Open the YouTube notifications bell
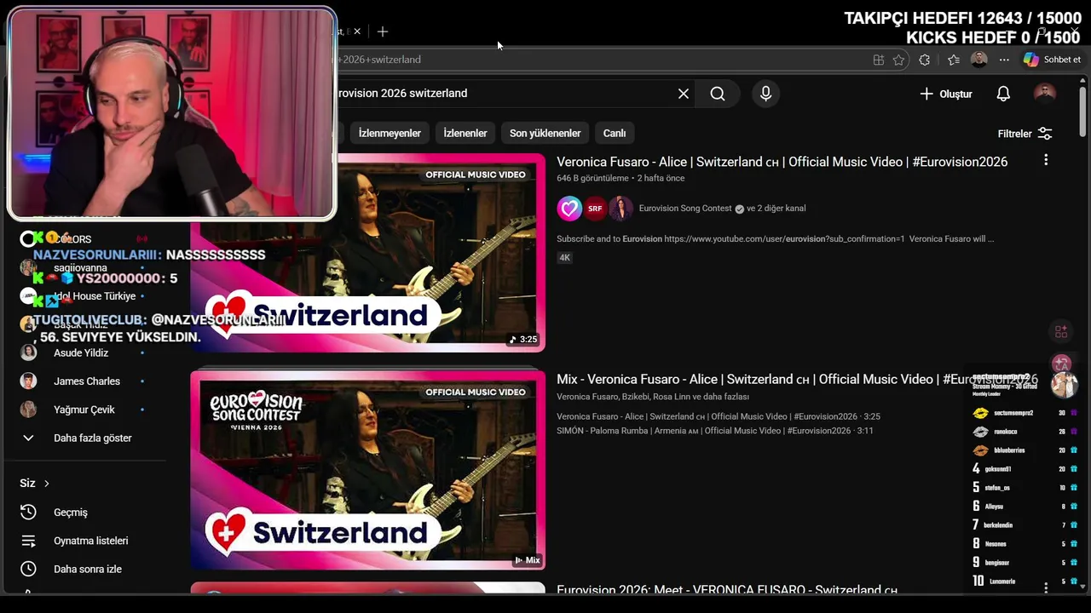The height and width of the screenshot is (613, 1091). 1003,94
